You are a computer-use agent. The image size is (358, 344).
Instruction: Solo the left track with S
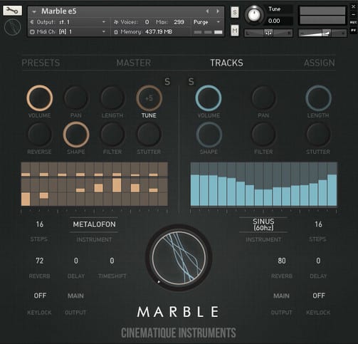(167, 82)
